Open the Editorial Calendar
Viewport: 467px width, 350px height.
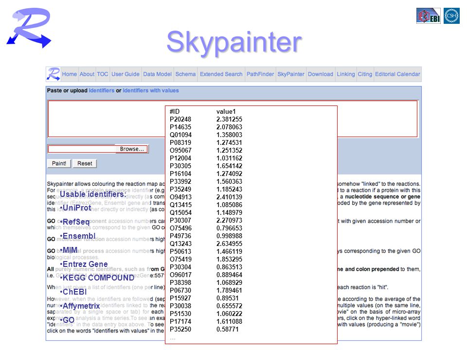click(397, 74)
